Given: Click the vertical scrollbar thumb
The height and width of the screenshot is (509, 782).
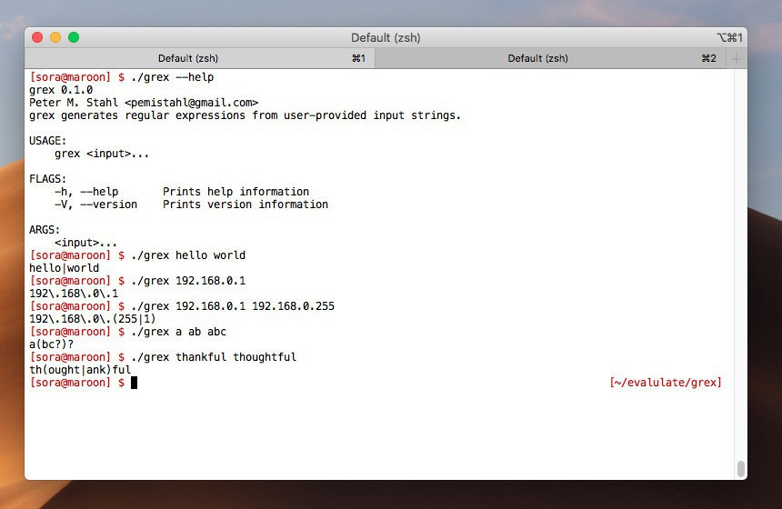Looking at the screenshot, I should coord(740,469).
